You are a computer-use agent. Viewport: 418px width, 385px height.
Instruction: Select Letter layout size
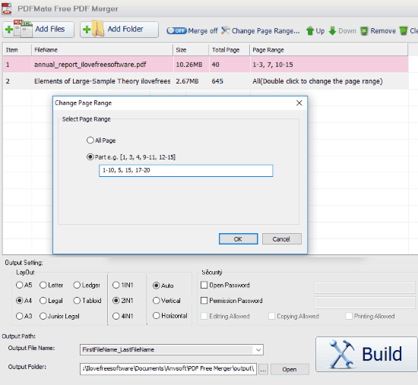click(43, 285)
